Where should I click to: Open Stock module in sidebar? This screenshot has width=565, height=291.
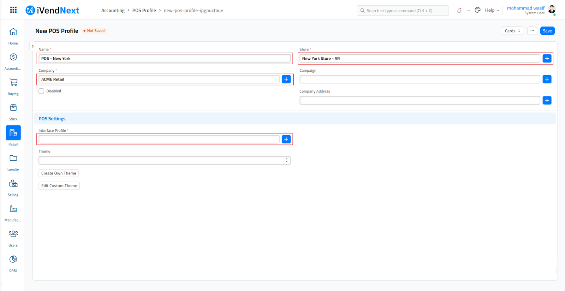(x=13, y=112)
